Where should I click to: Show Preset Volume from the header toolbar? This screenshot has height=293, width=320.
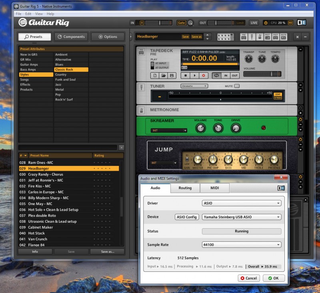(268, 37)
